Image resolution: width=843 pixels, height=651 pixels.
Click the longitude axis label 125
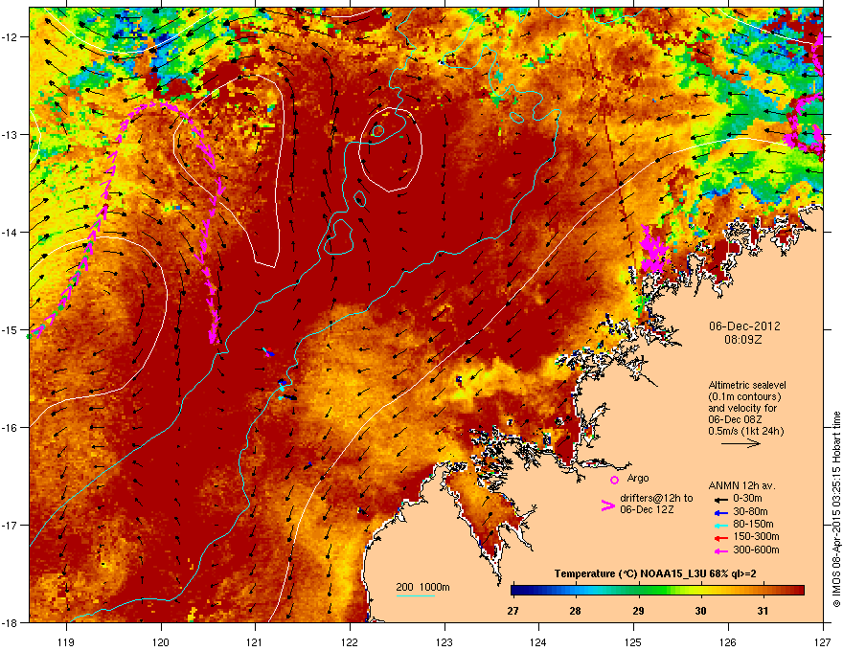633,642
